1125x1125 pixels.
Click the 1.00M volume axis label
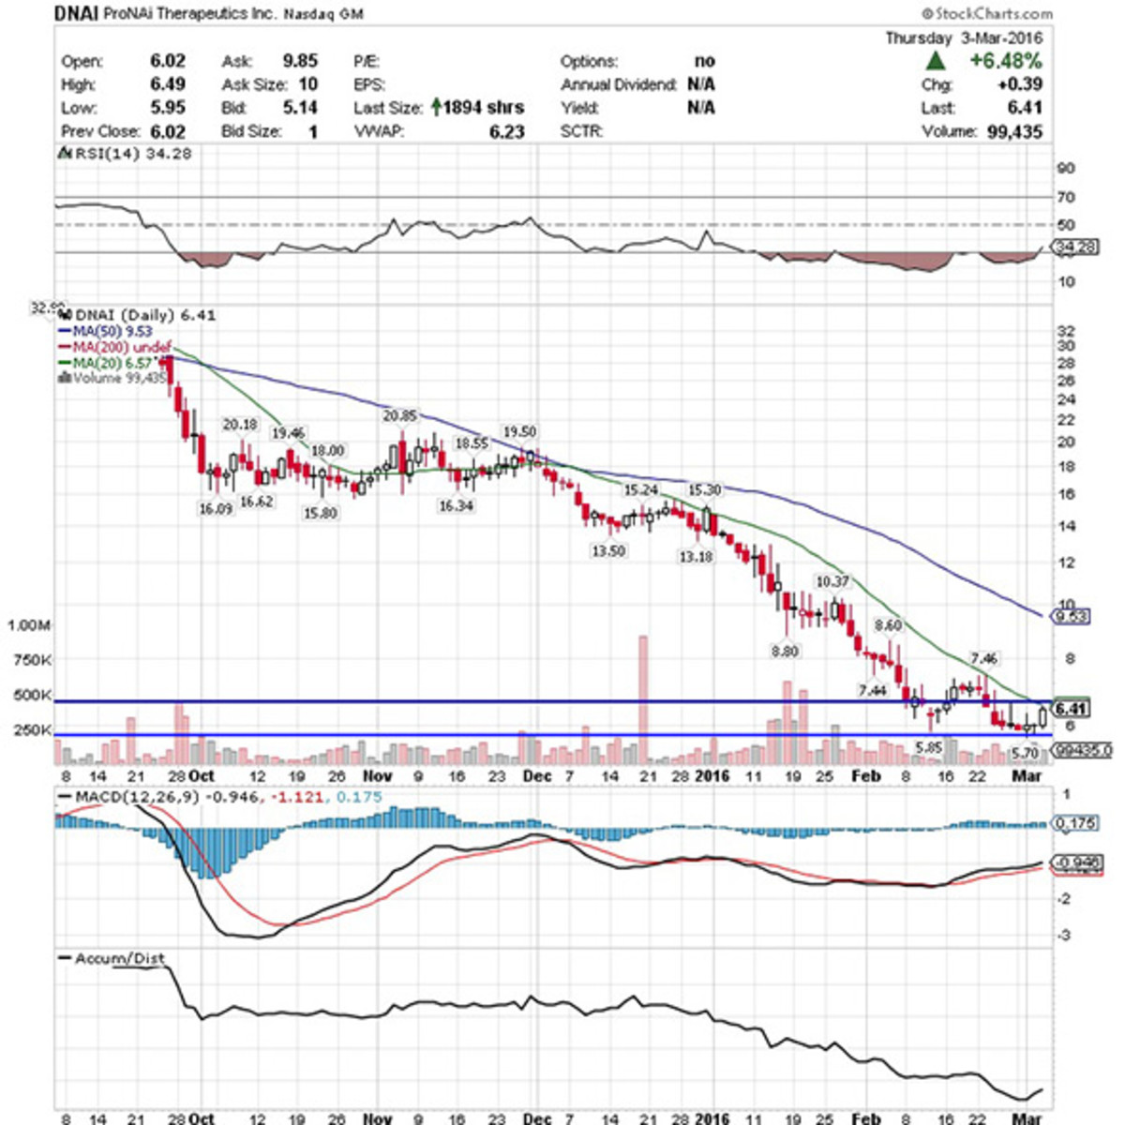(28, 625)
